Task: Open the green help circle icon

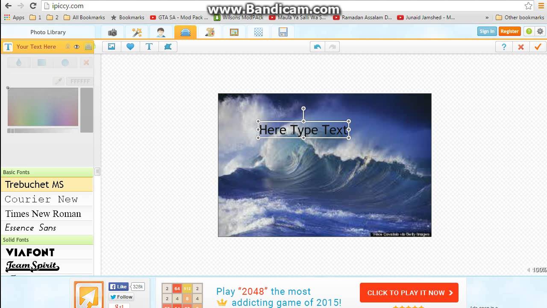Action: tap(529, 31)
